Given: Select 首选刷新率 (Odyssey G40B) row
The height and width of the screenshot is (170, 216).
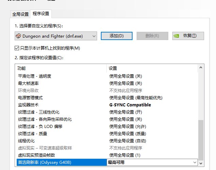Looking at the screenshot, I should pyautogui.click(x=107, y=162).
